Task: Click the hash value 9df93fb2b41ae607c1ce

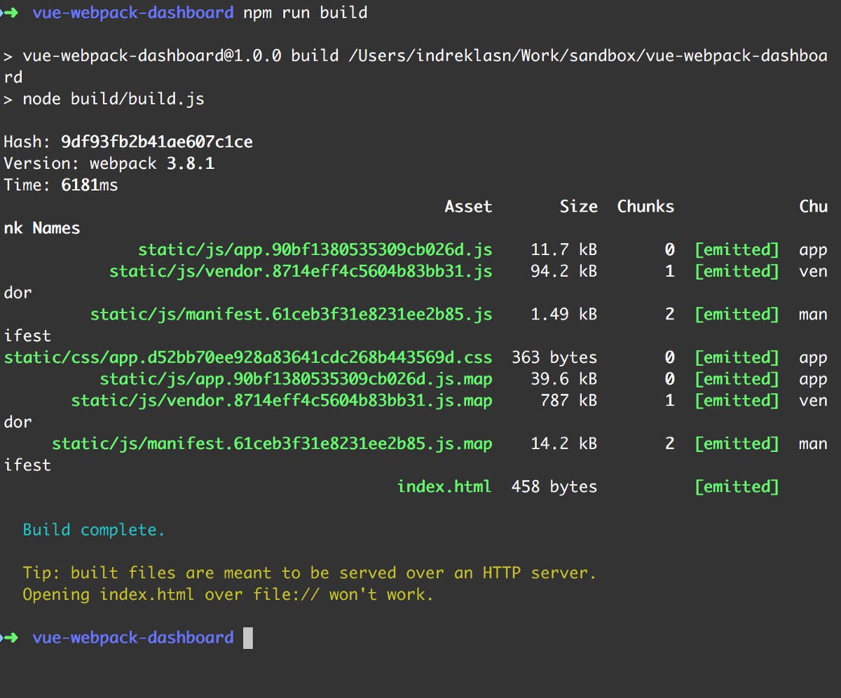Action: 156,142
